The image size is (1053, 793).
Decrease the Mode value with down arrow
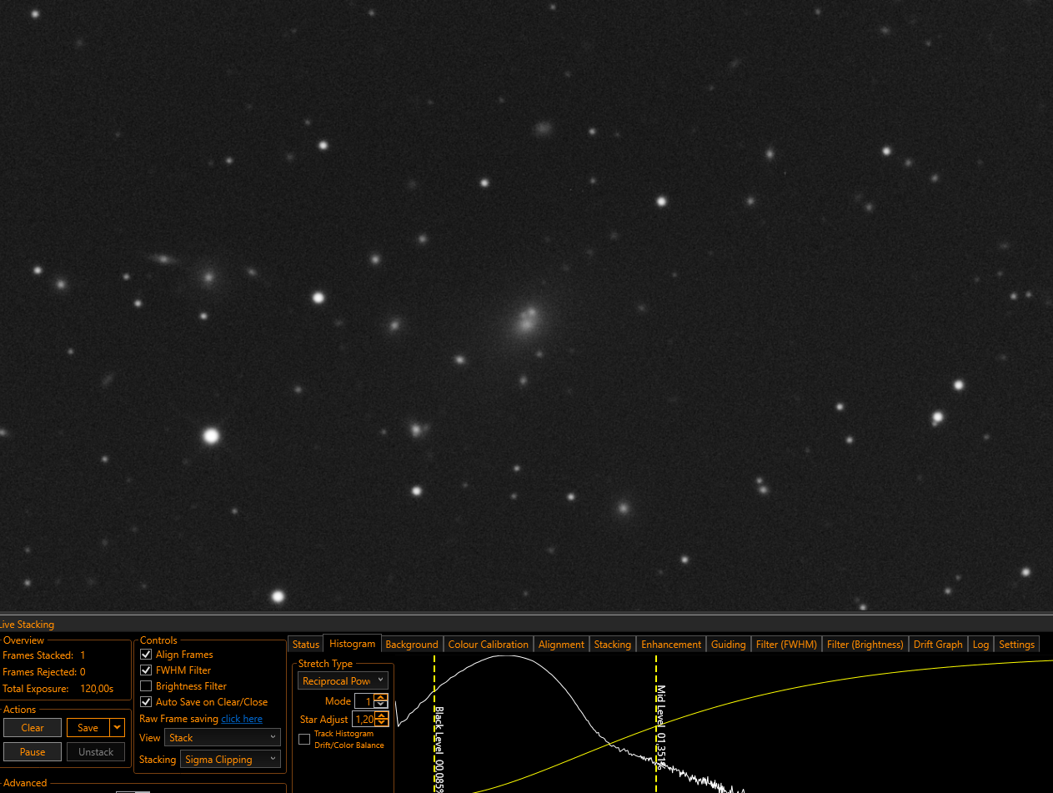(381, 705)
